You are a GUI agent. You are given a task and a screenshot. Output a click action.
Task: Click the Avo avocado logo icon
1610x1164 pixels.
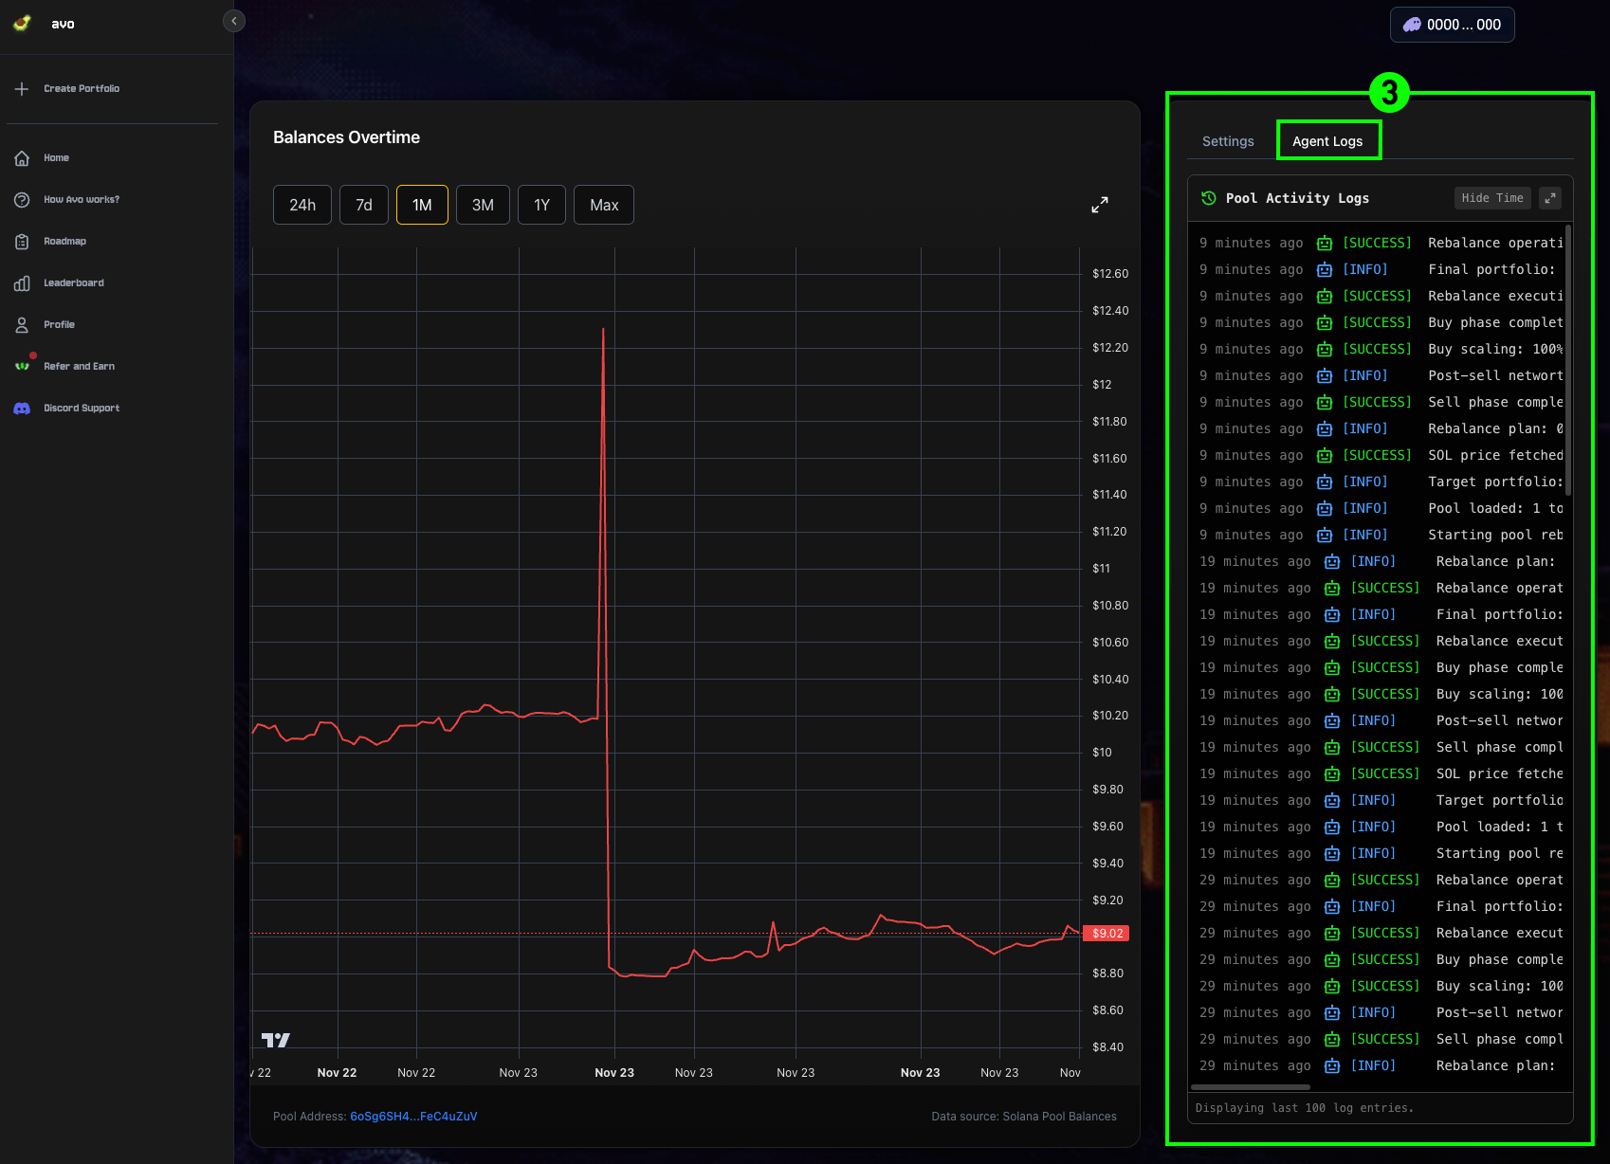click(22, 23)
